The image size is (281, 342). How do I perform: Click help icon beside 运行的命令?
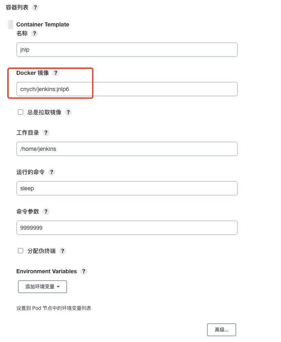tap(52, 172)
